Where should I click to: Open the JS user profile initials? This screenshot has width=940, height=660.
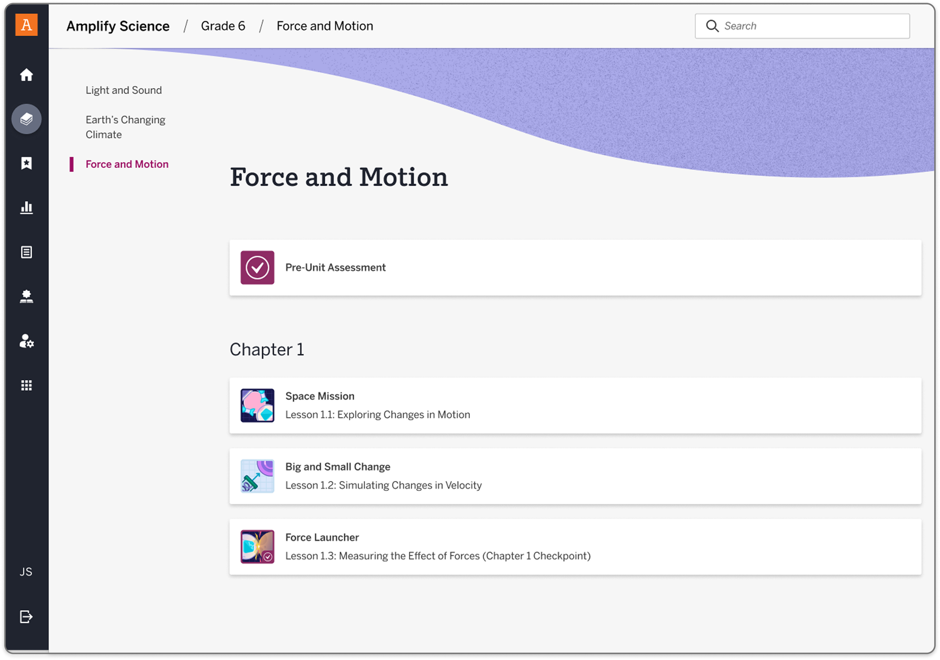[26, 572]
